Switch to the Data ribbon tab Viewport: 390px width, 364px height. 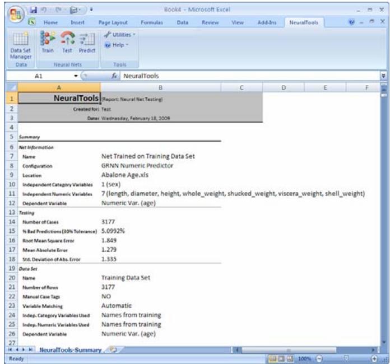[182, 22]
